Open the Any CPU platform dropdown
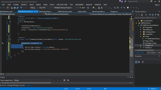 (46, 8)
